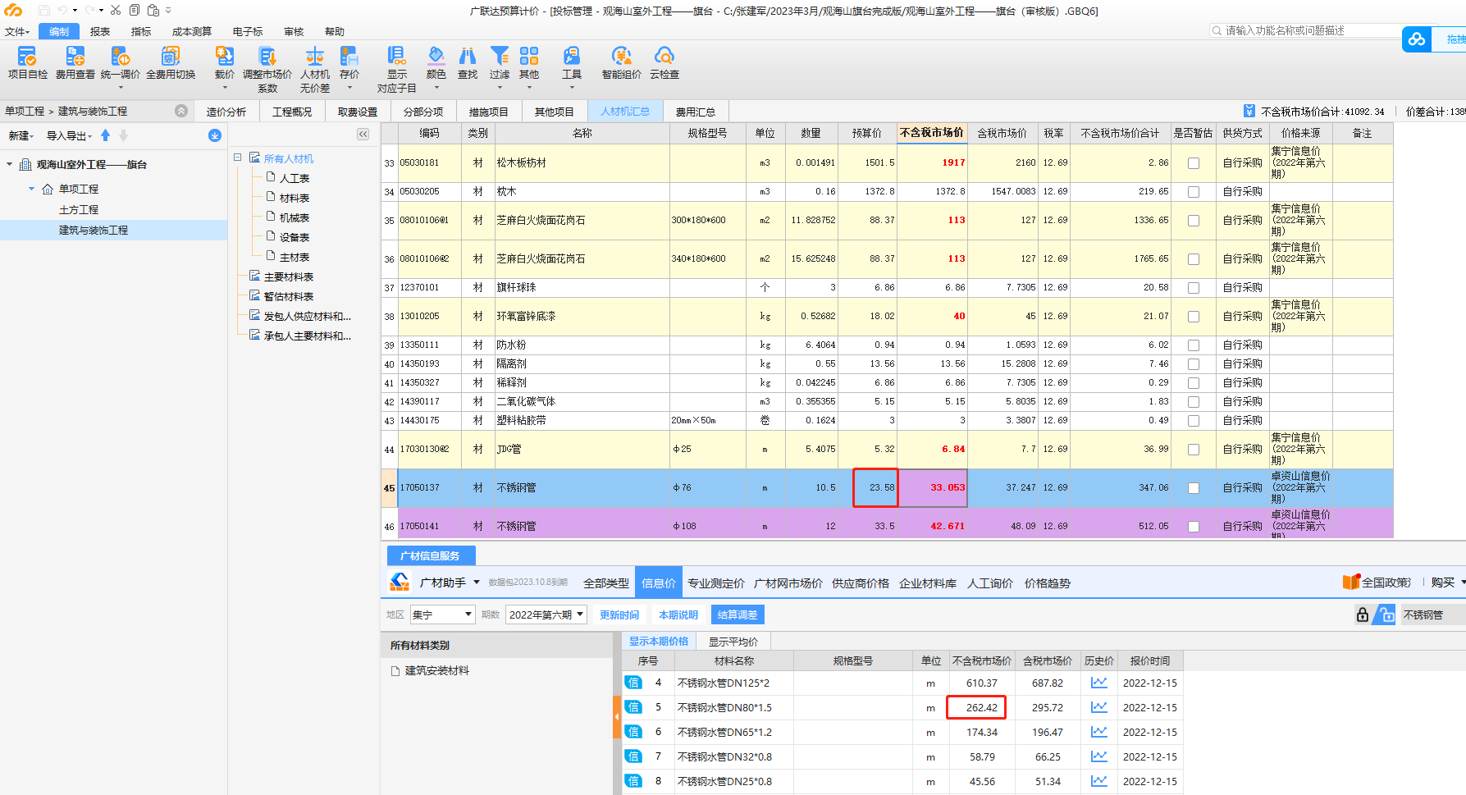Image resolution: width=1466 pixels, height=795 pixels.
Task: Click 显示对应子目 icon
Action: pos(396,57)
